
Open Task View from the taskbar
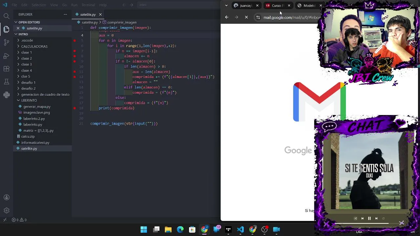156,229
